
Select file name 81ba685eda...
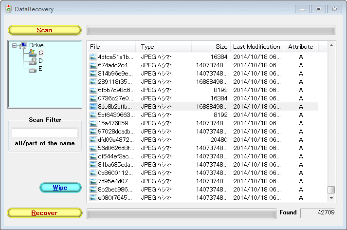(x=116, y=165)
